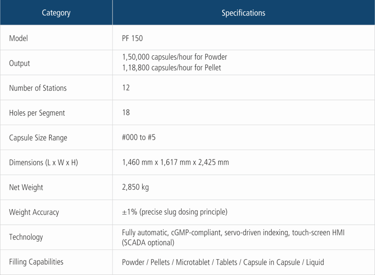Click the Specifications column header
The width and height of the screenshot is (375, 275).
pos(244,13)
